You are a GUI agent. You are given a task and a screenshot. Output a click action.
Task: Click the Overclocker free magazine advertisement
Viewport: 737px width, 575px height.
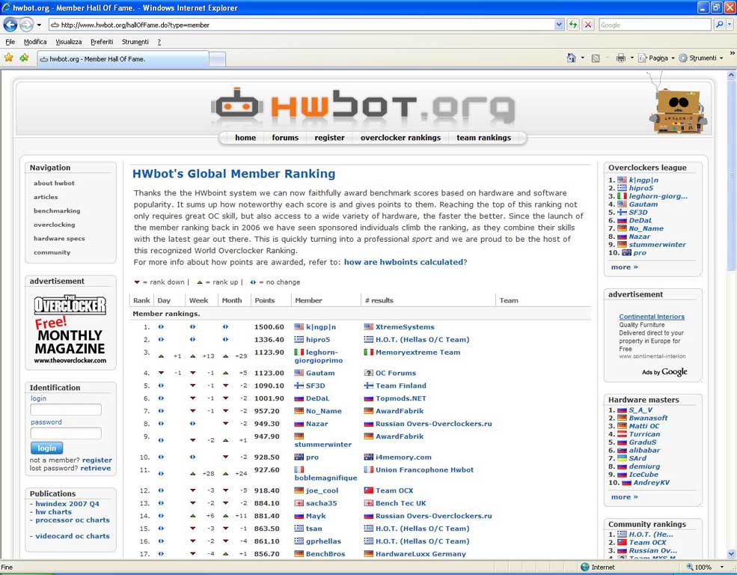70,329
